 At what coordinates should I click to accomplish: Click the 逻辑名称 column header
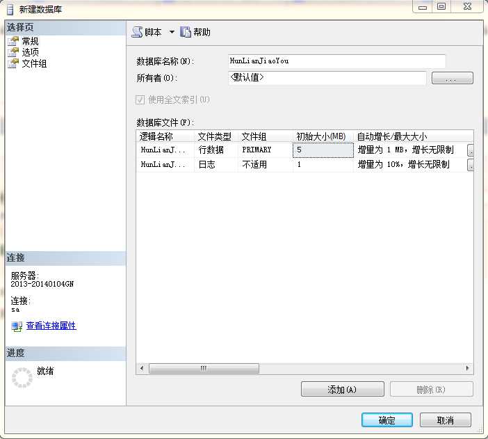coord(165,136)
